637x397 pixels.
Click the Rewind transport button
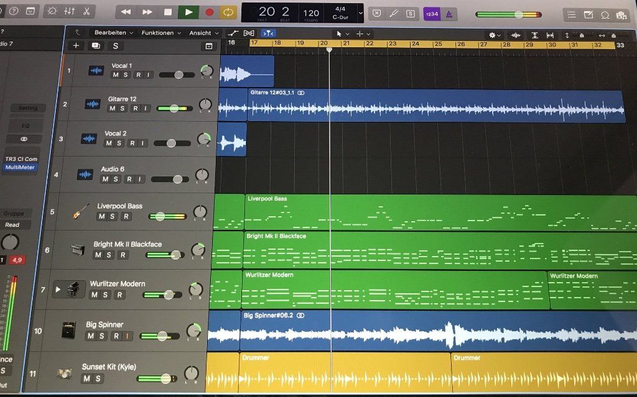[x=126, y=12]
